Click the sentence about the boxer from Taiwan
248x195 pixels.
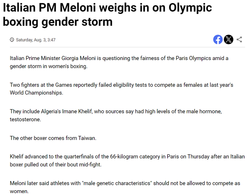point(53,138)
